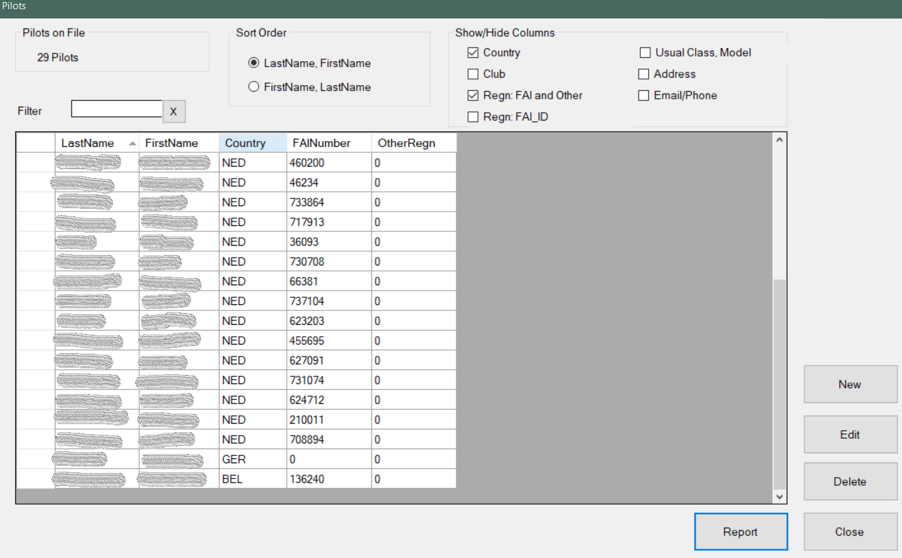The width and height of the screenshot is (902, 558).
Task: Click row header of the 460200 row
Action: coord(36,163)
